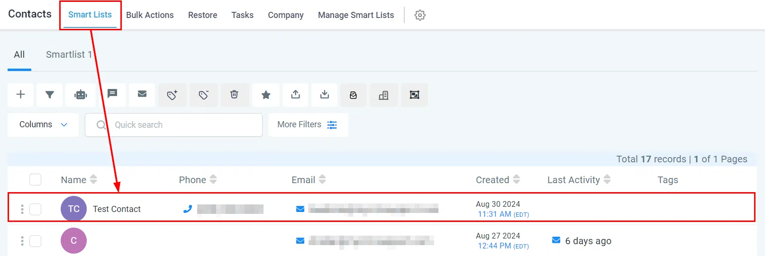Viewport: 765px width, 256px height.
Task: Click the merge contacts icon in toolbar
Action: pos(414,95)
